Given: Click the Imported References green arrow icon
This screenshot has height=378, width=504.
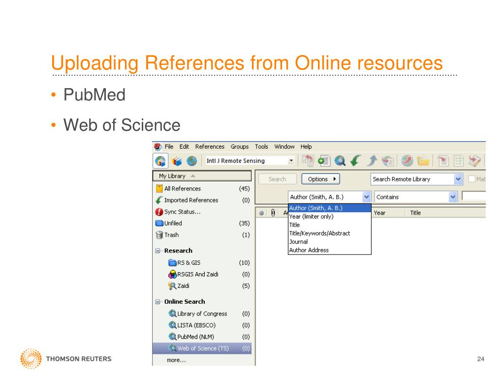Looking at the screenshot, I should coord(159,200).
